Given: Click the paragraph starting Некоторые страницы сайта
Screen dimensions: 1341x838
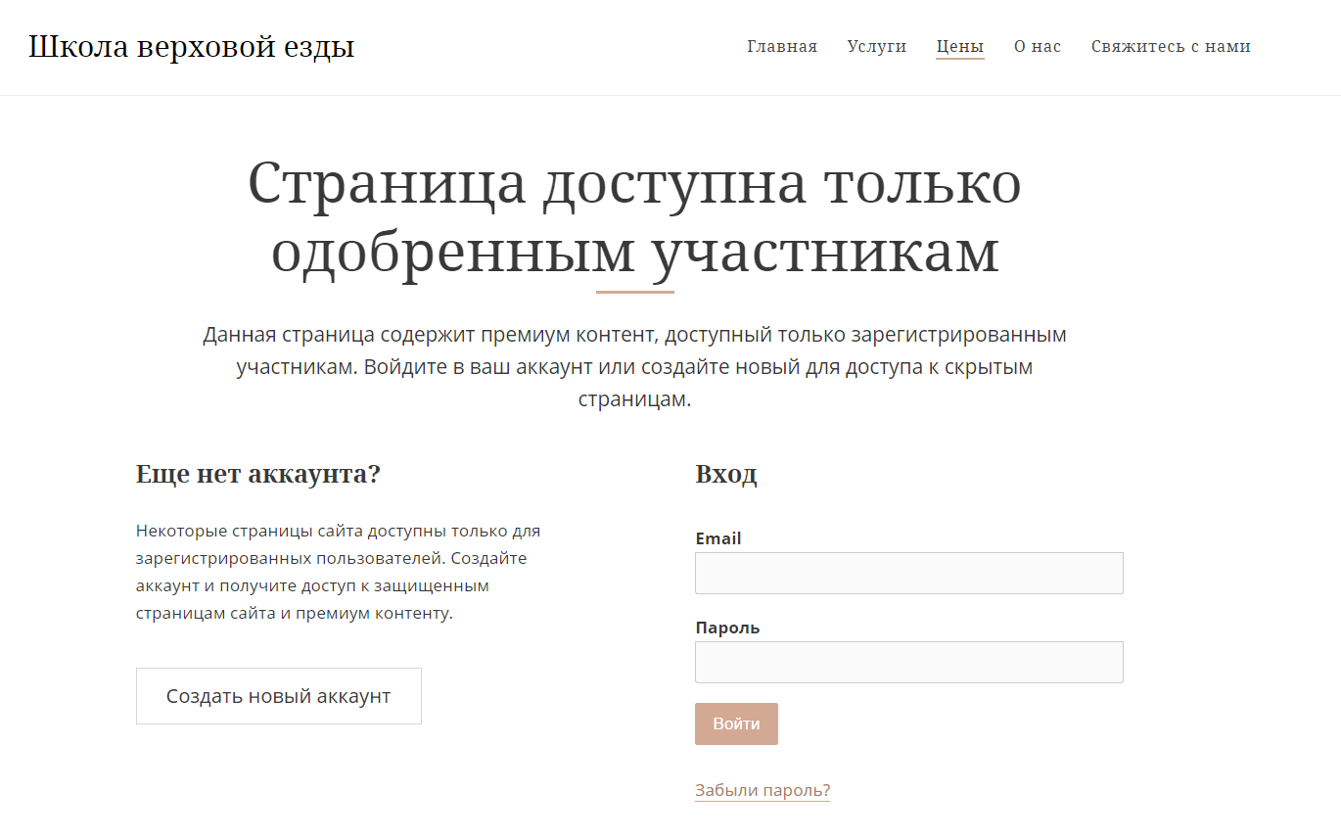Looking at the screenshot, I should 339,573.
